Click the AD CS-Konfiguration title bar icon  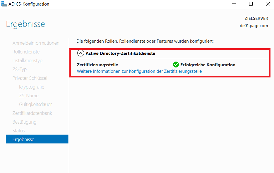coord(4,4)
